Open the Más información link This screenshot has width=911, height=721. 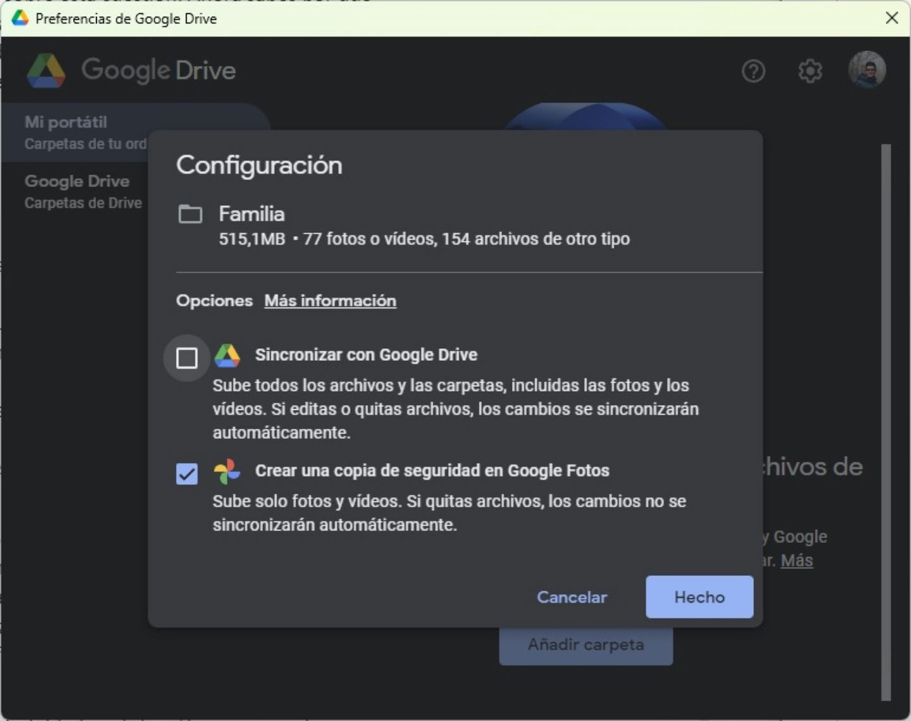(330, 301)
